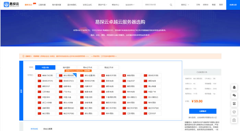Click the China flag beside 中国-广州
This screenshot has width=240, height=131.
145,92
